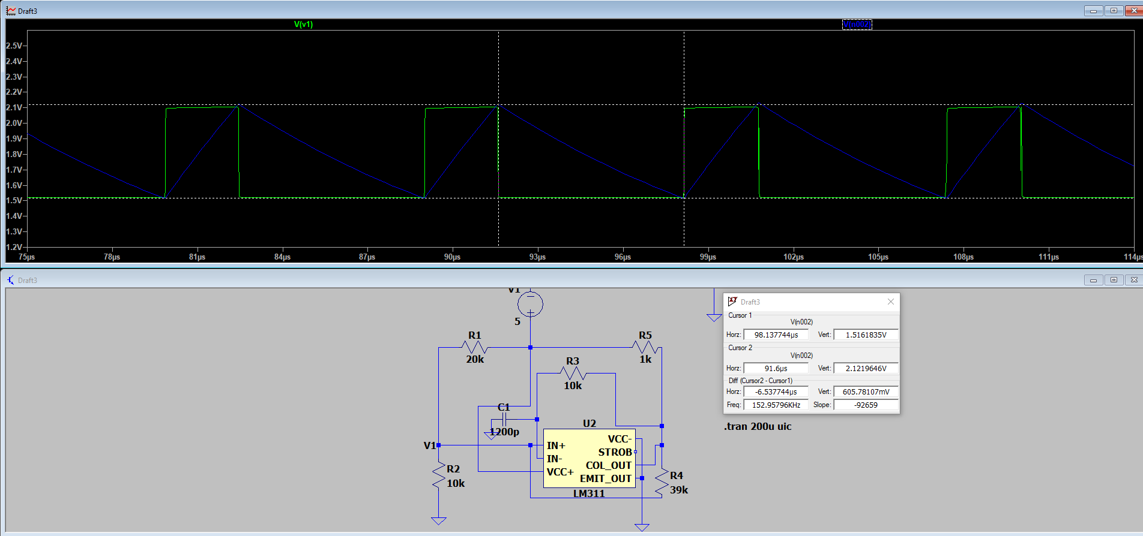Click the voltage source value 5
Image resolution: width=1143 pixels, height=536 pixels.
point(517,321)
